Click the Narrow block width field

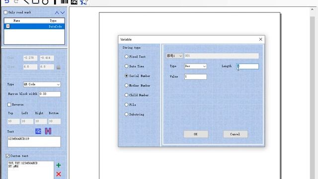pyautogui.click(x=50, y=94)
